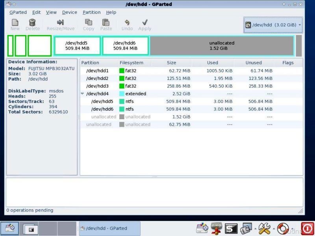Open the Device menu

click(69, 12)
